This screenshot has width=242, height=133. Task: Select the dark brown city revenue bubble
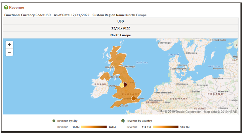[125, 85]
